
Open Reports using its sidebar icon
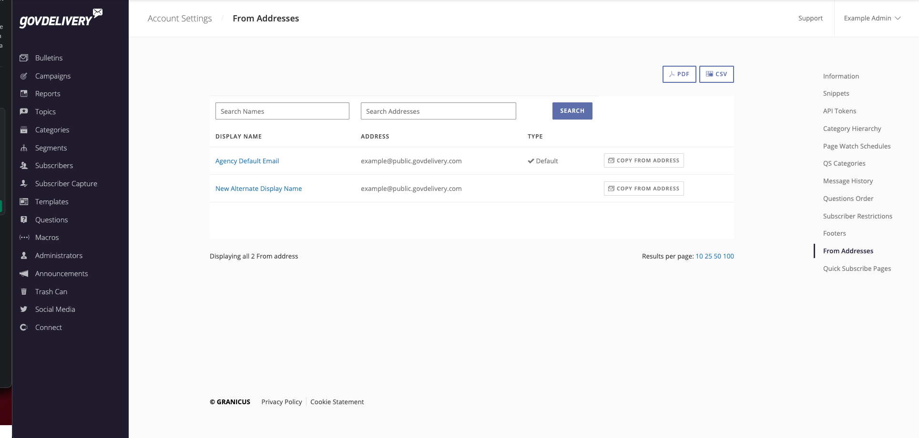(24, 93)
